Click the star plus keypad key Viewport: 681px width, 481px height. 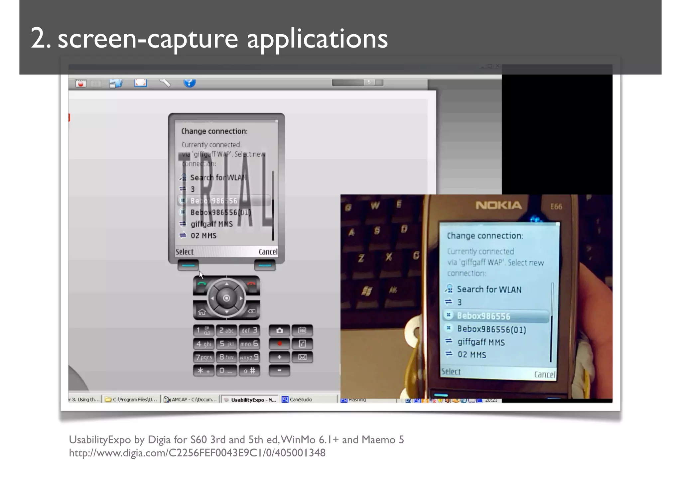[x=204, y=370]
